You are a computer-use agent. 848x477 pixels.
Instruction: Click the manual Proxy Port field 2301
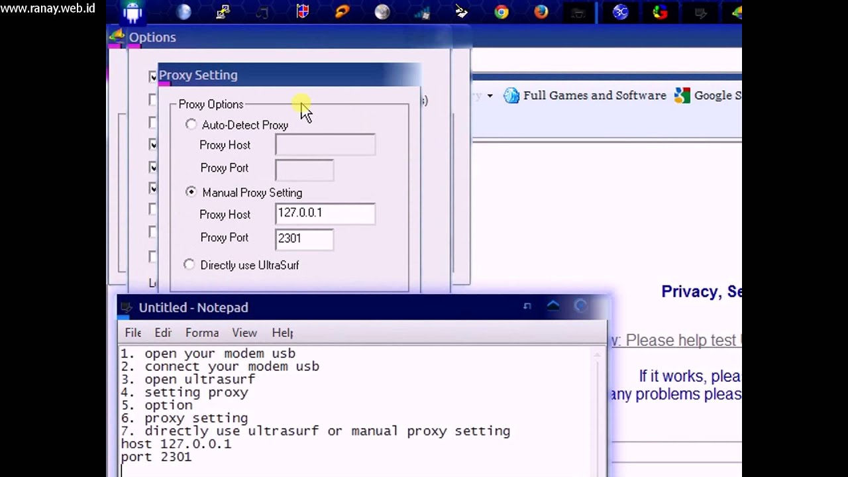click(x=304, y=239)
